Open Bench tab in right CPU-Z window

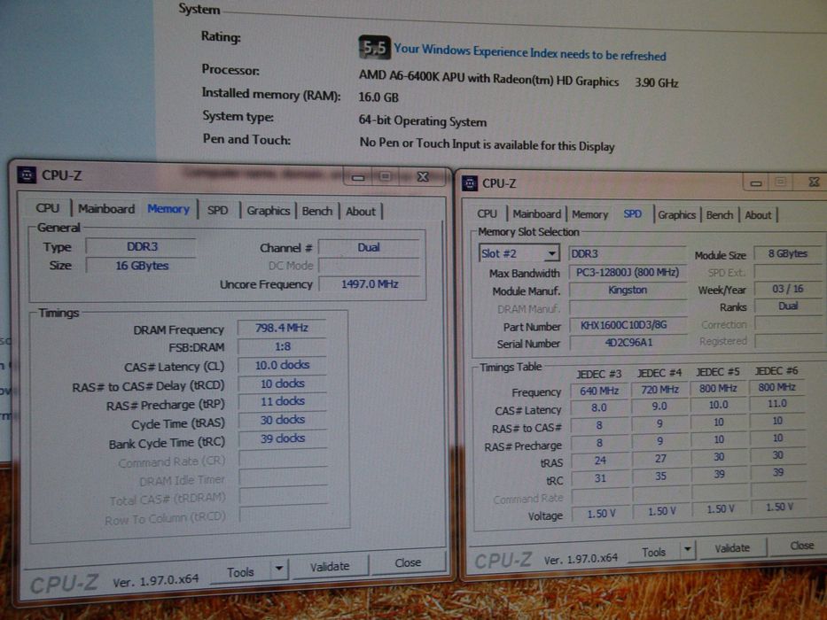[x=720, y=215]
